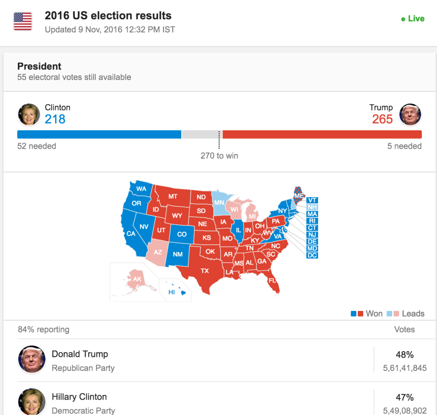Click the DC label in the east coast state list
Screen dimensions: 437x415
coord(312,255)
